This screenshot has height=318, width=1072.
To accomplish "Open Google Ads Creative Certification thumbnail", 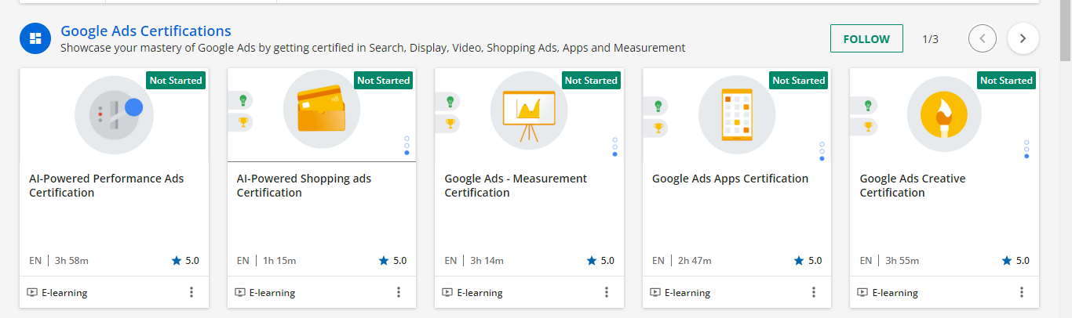I will click(945, 114).
